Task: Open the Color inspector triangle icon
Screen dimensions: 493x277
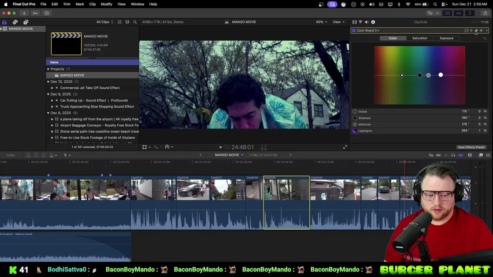Action: tap(361, 22)
